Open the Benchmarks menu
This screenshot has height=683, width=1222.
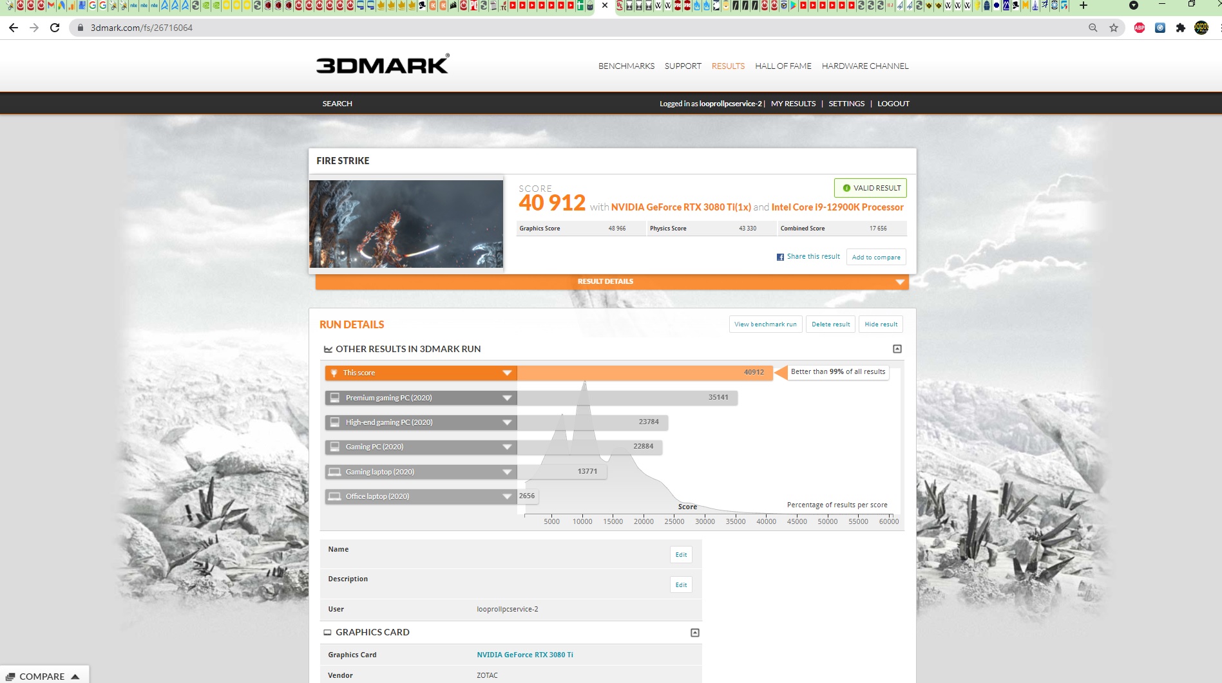click(626, 66)
